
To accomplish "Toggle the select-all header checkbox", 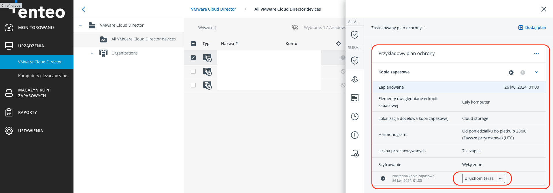I will coord(193,44).
